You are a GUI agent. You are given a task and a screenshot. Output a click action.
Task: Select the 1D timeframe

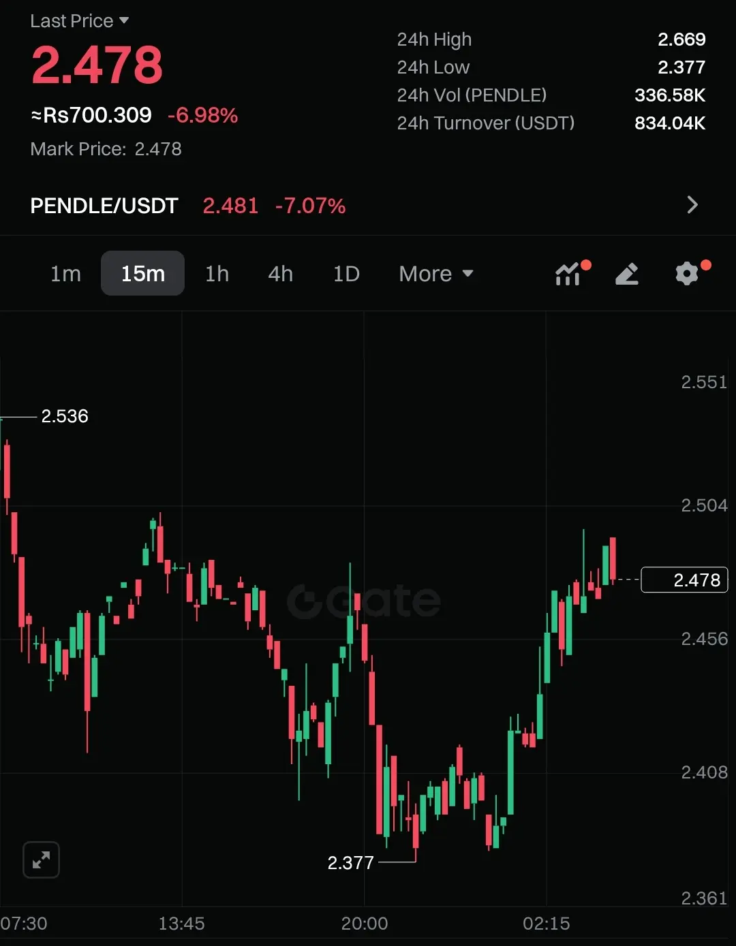point(346,274)
